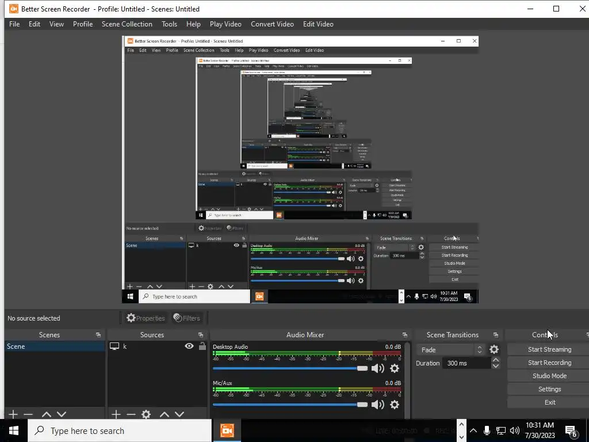Open source properties gear in Sources panel

pyautogui.click(x=146, y=414)
